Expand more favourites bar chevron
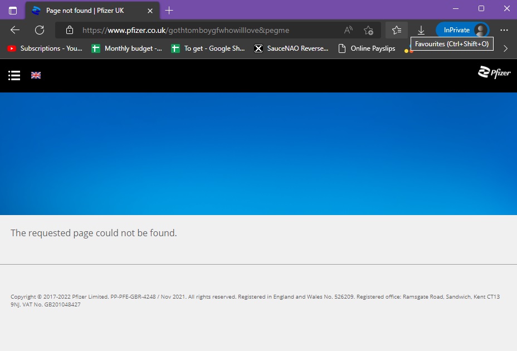This screenshot has width=517, height=351. click(x=505, y=48)
